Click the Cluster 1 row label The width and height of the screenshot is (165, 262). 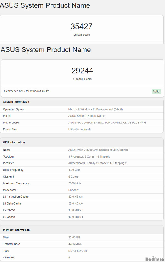click(x=9, y=176)
